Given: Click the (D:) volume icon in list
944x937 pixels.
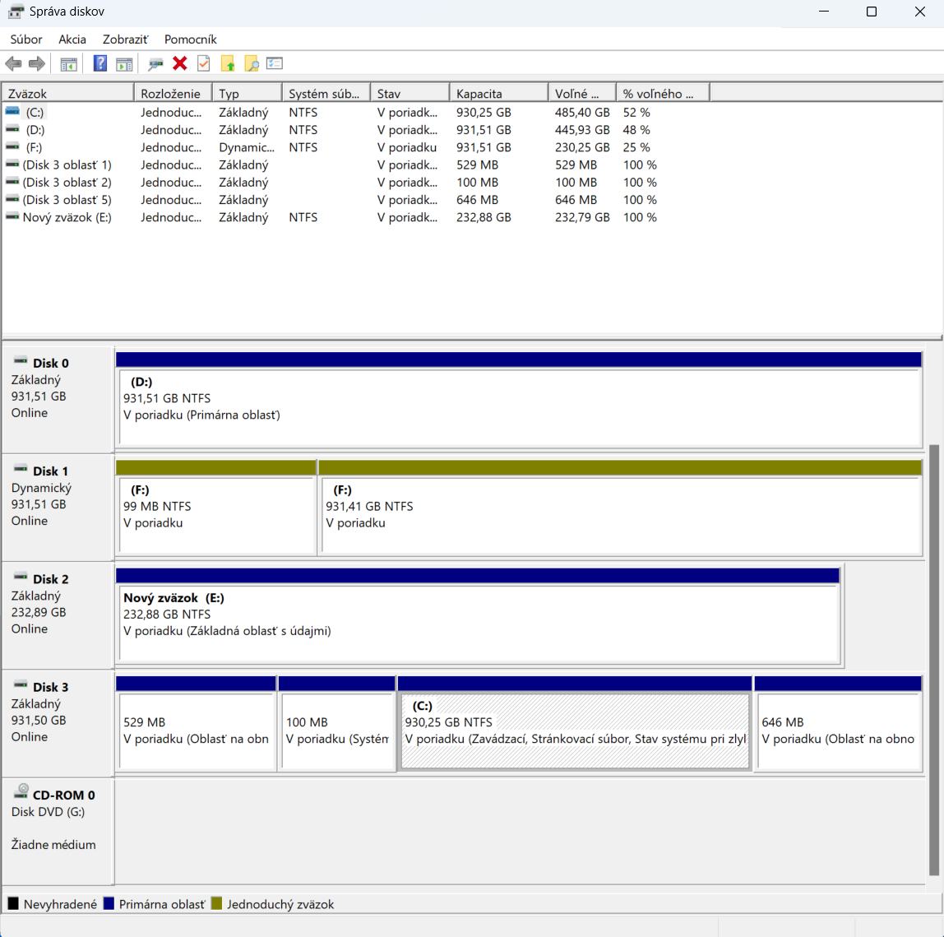Looking at the screenshot, I should point(12,129).
